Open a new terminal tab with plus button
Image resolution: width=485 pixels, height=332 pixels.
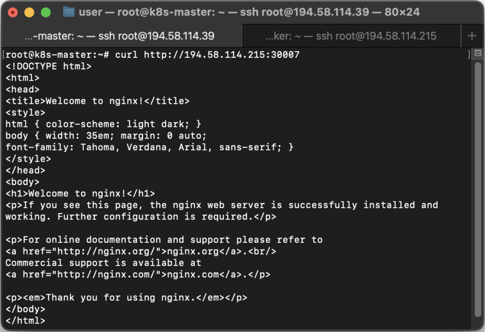472,36
